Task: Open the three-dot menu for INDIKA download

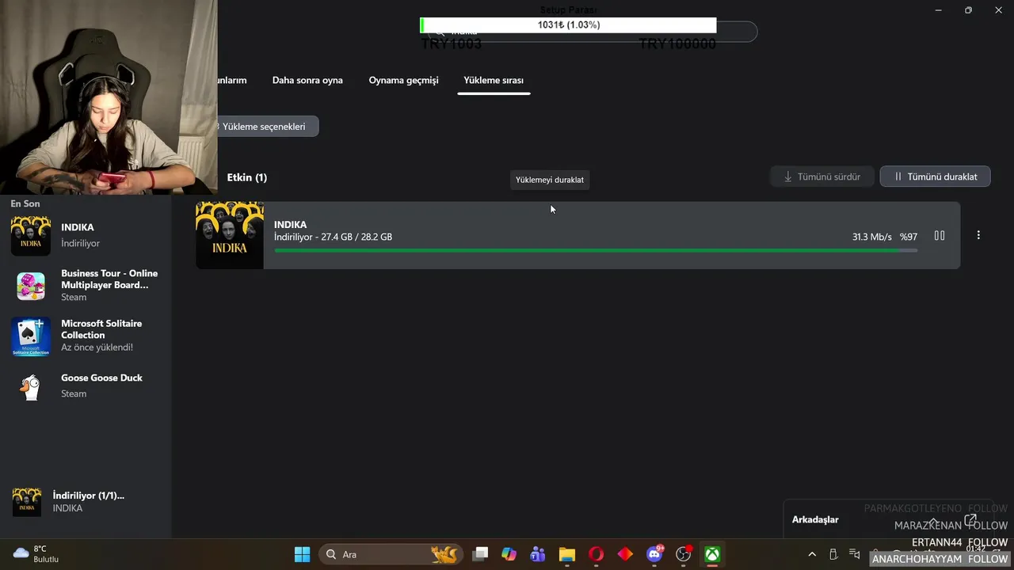Action: 978,235
